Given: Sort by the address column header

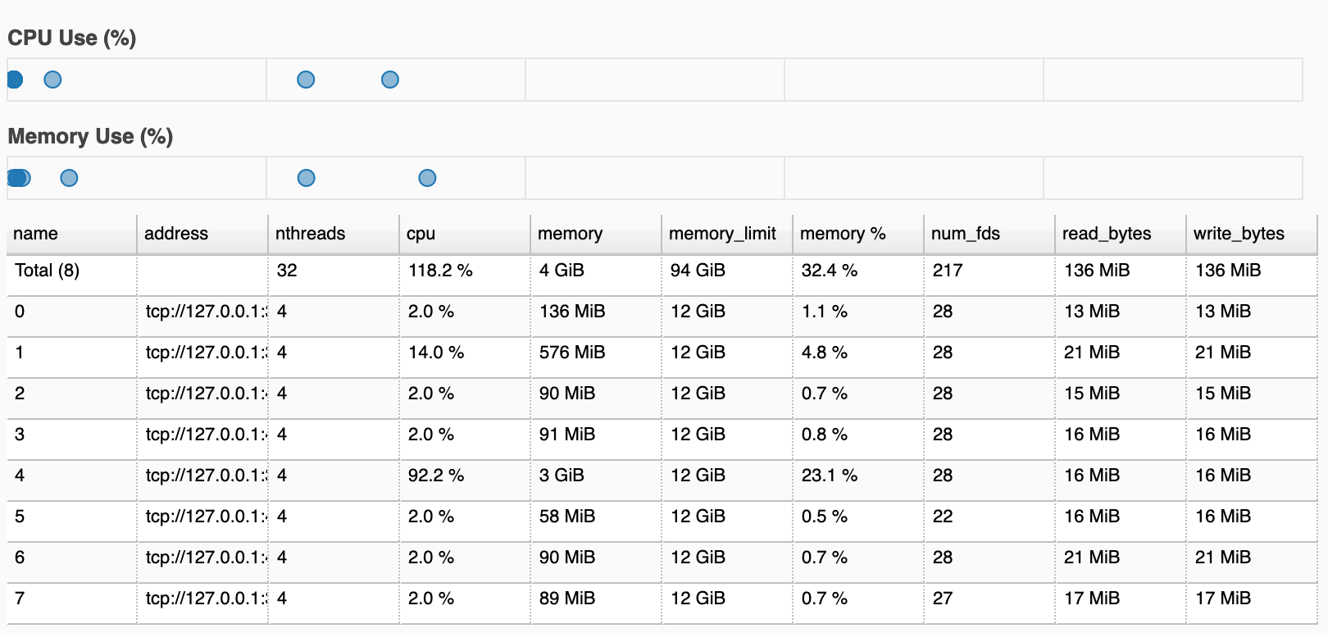Looking at the screenshot, I should [x=176, y=234].
